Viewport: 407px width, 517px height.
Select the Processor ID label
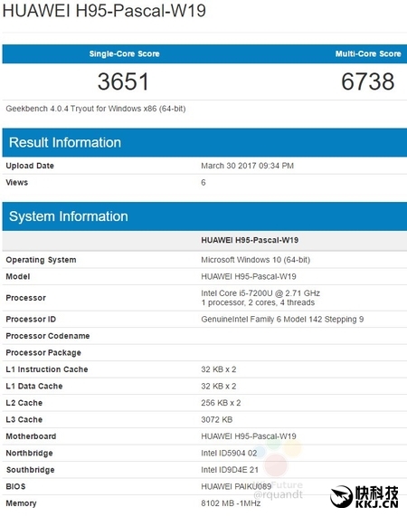[x=31, y=320]
